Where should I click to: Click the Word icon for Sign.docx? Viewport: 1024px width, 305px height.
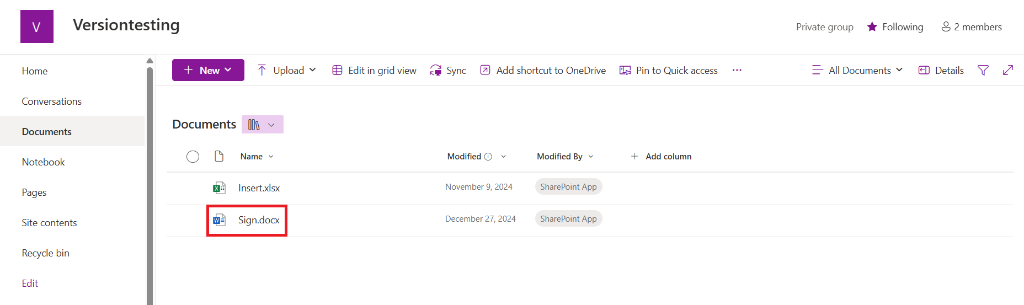click(219, 220)
